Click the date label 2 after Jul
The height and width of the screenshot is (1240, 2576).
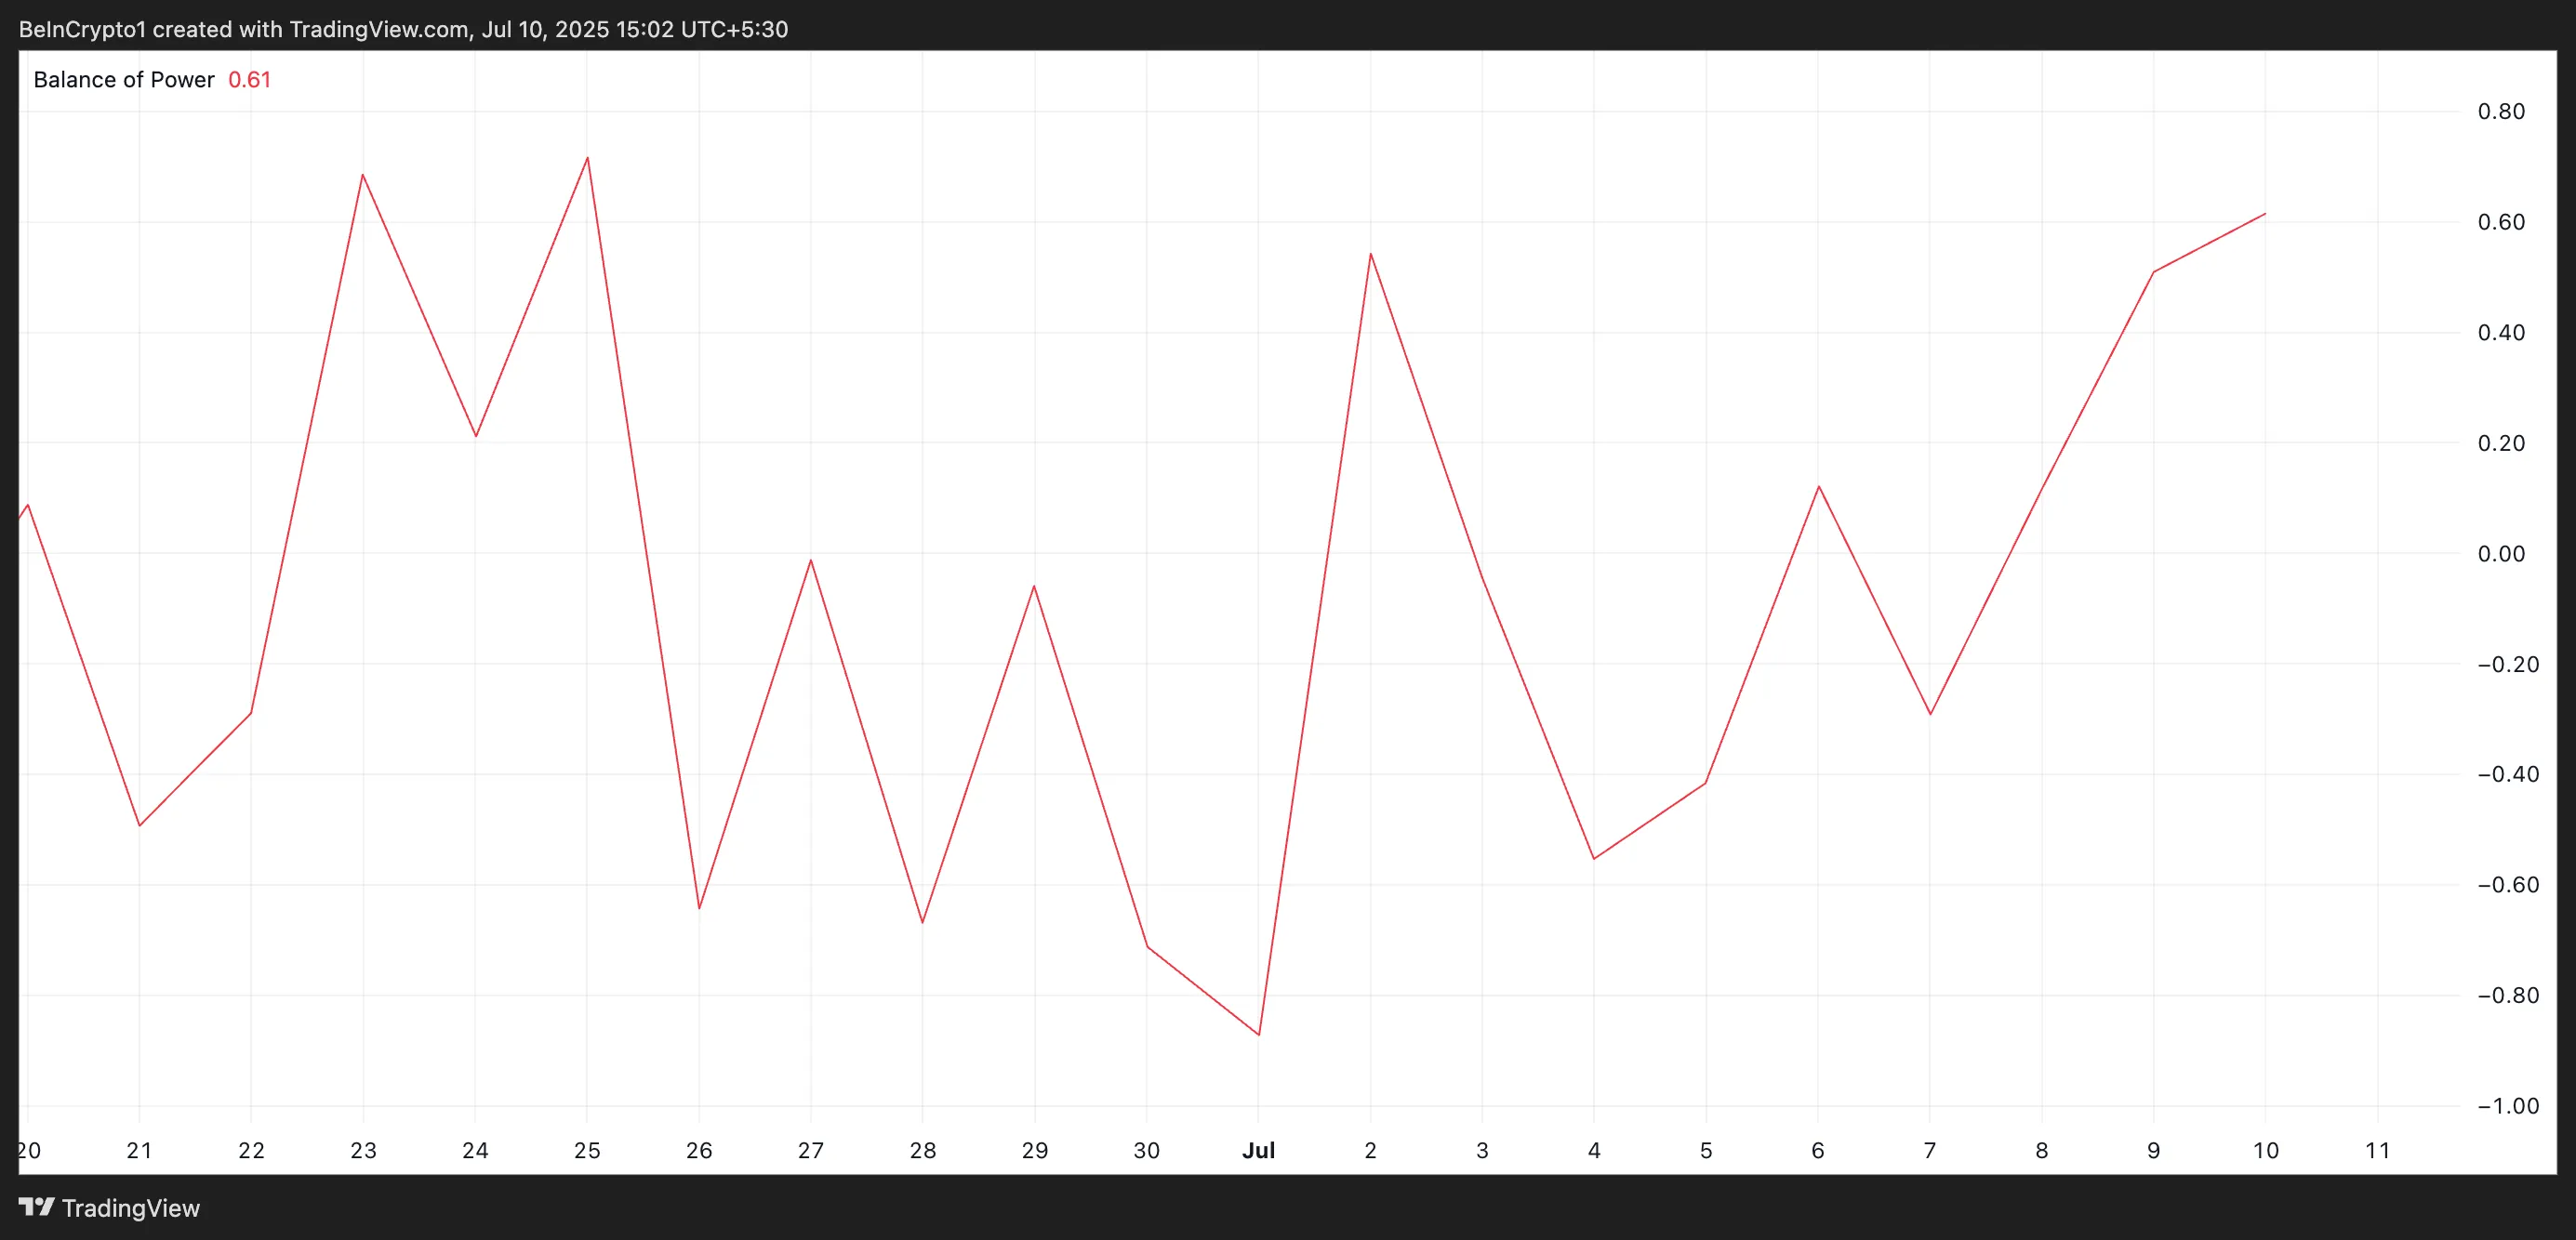[1370, 1150]
